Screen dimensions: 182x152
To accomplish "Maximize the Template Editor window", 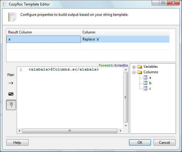I will coord(163,3).
